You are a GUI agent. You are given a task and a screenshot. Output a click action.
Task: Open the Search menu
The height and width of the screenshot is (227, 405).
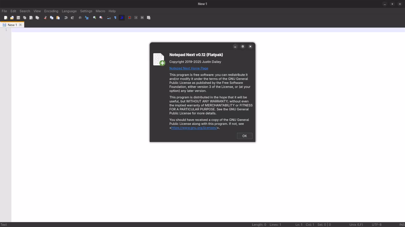point(25,11)
